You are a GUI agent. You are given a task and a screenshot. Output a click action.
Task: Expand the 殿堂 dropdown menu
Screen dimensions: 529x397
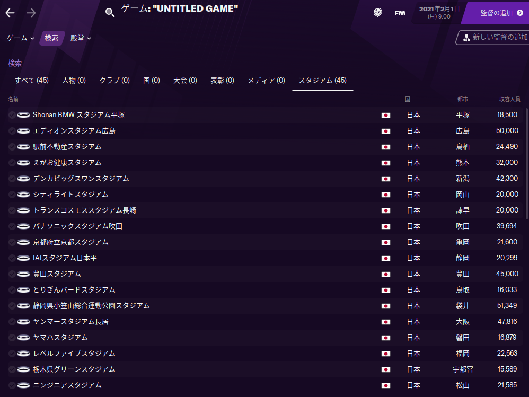(81, 38)
